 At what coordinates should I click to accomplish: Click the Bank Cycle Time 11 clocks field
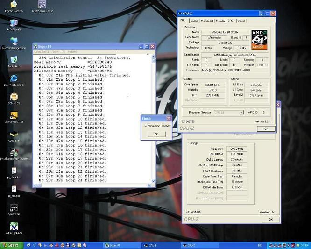237,182
